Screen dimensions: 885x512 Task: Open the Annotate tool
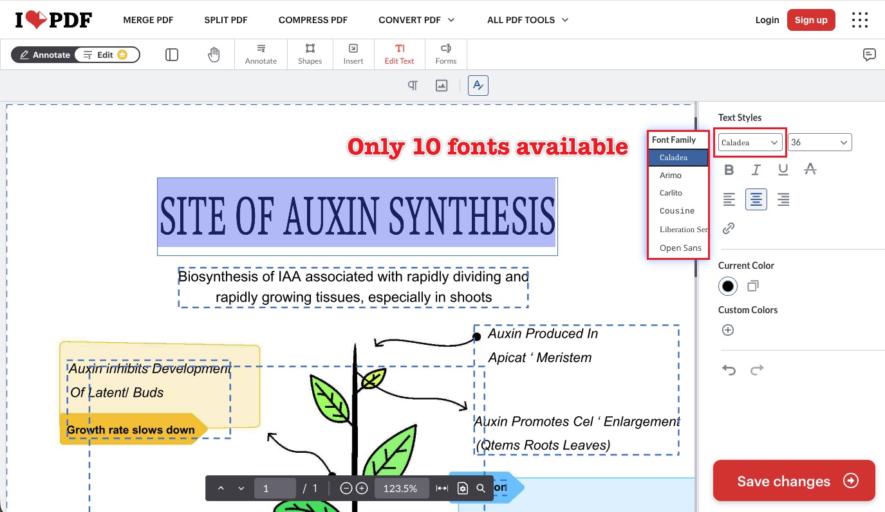261,55
